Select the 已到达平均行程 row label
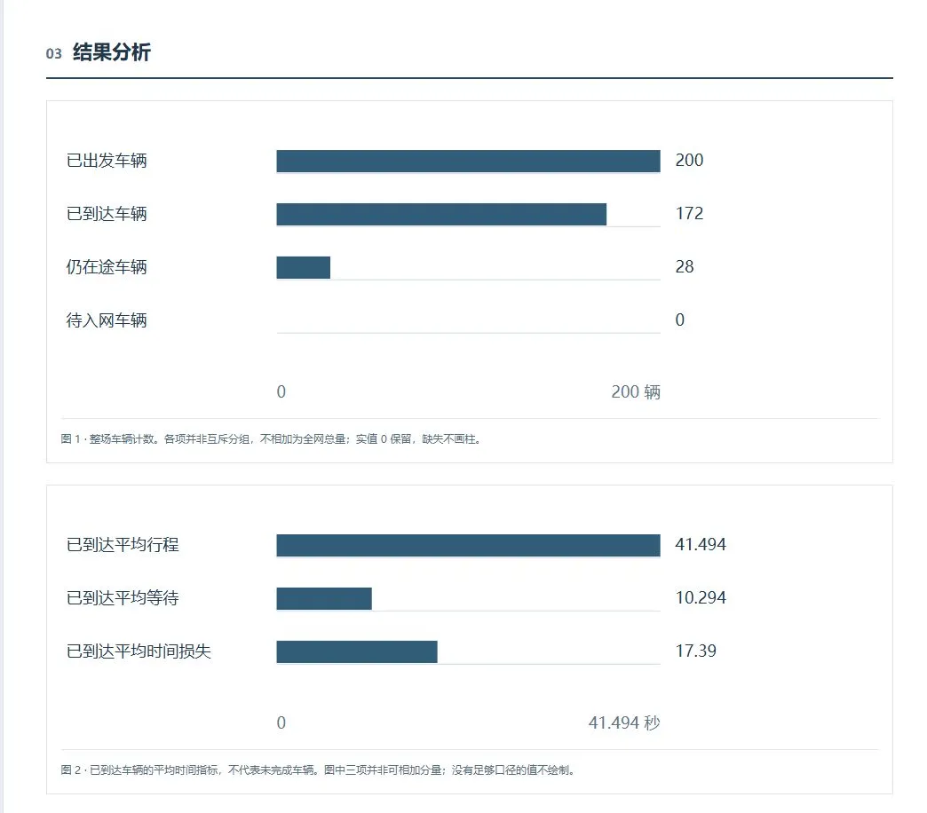Image resolution: width=927 pixels, height=813 pixels. 123,545
